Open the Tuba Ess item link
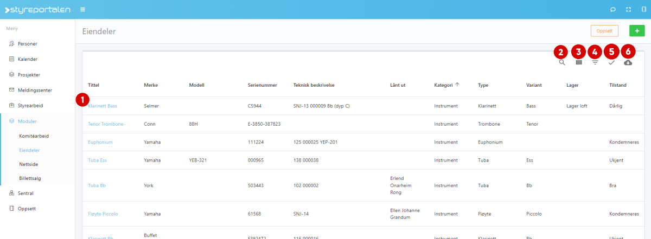This screenshot has width=651, height=239. [x=97, y=160]
